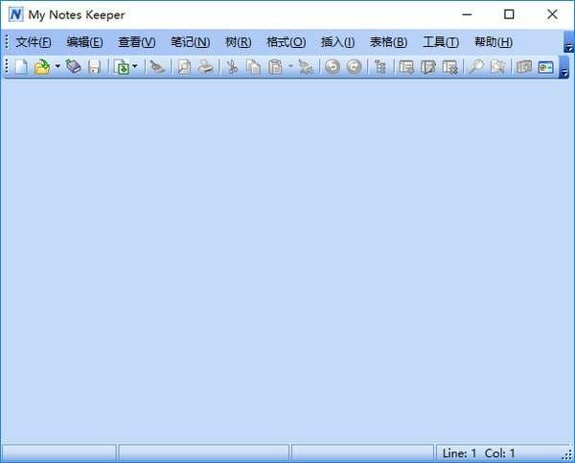The width and height of the screenshot is (575, 463).
Task: Open the 文件(F) menu
Action: (34, 42)
